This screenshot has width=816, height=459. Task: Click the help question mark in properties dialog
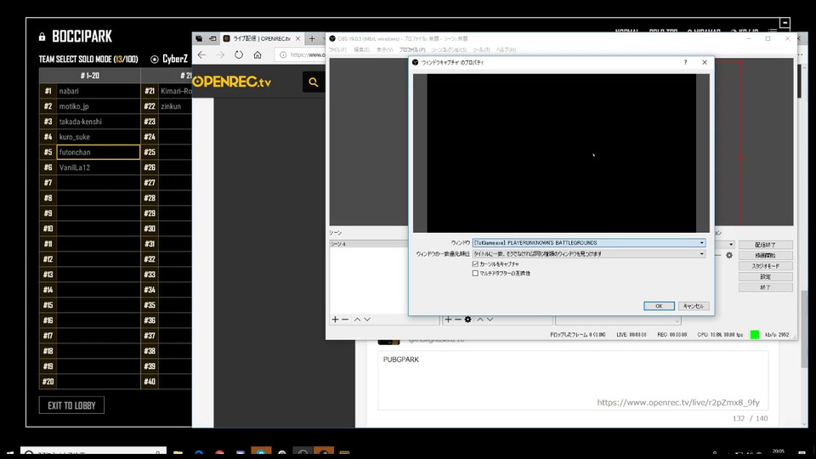pos(685,62)
